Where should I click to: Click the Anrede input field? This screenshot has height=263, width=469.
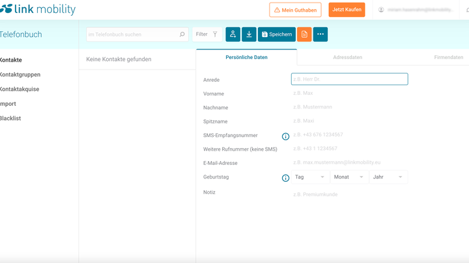pyautogui.click(x=349, y=79)
